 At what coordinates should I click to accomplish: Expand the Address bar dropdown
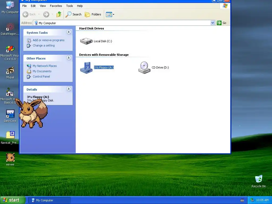coord(213,23)
